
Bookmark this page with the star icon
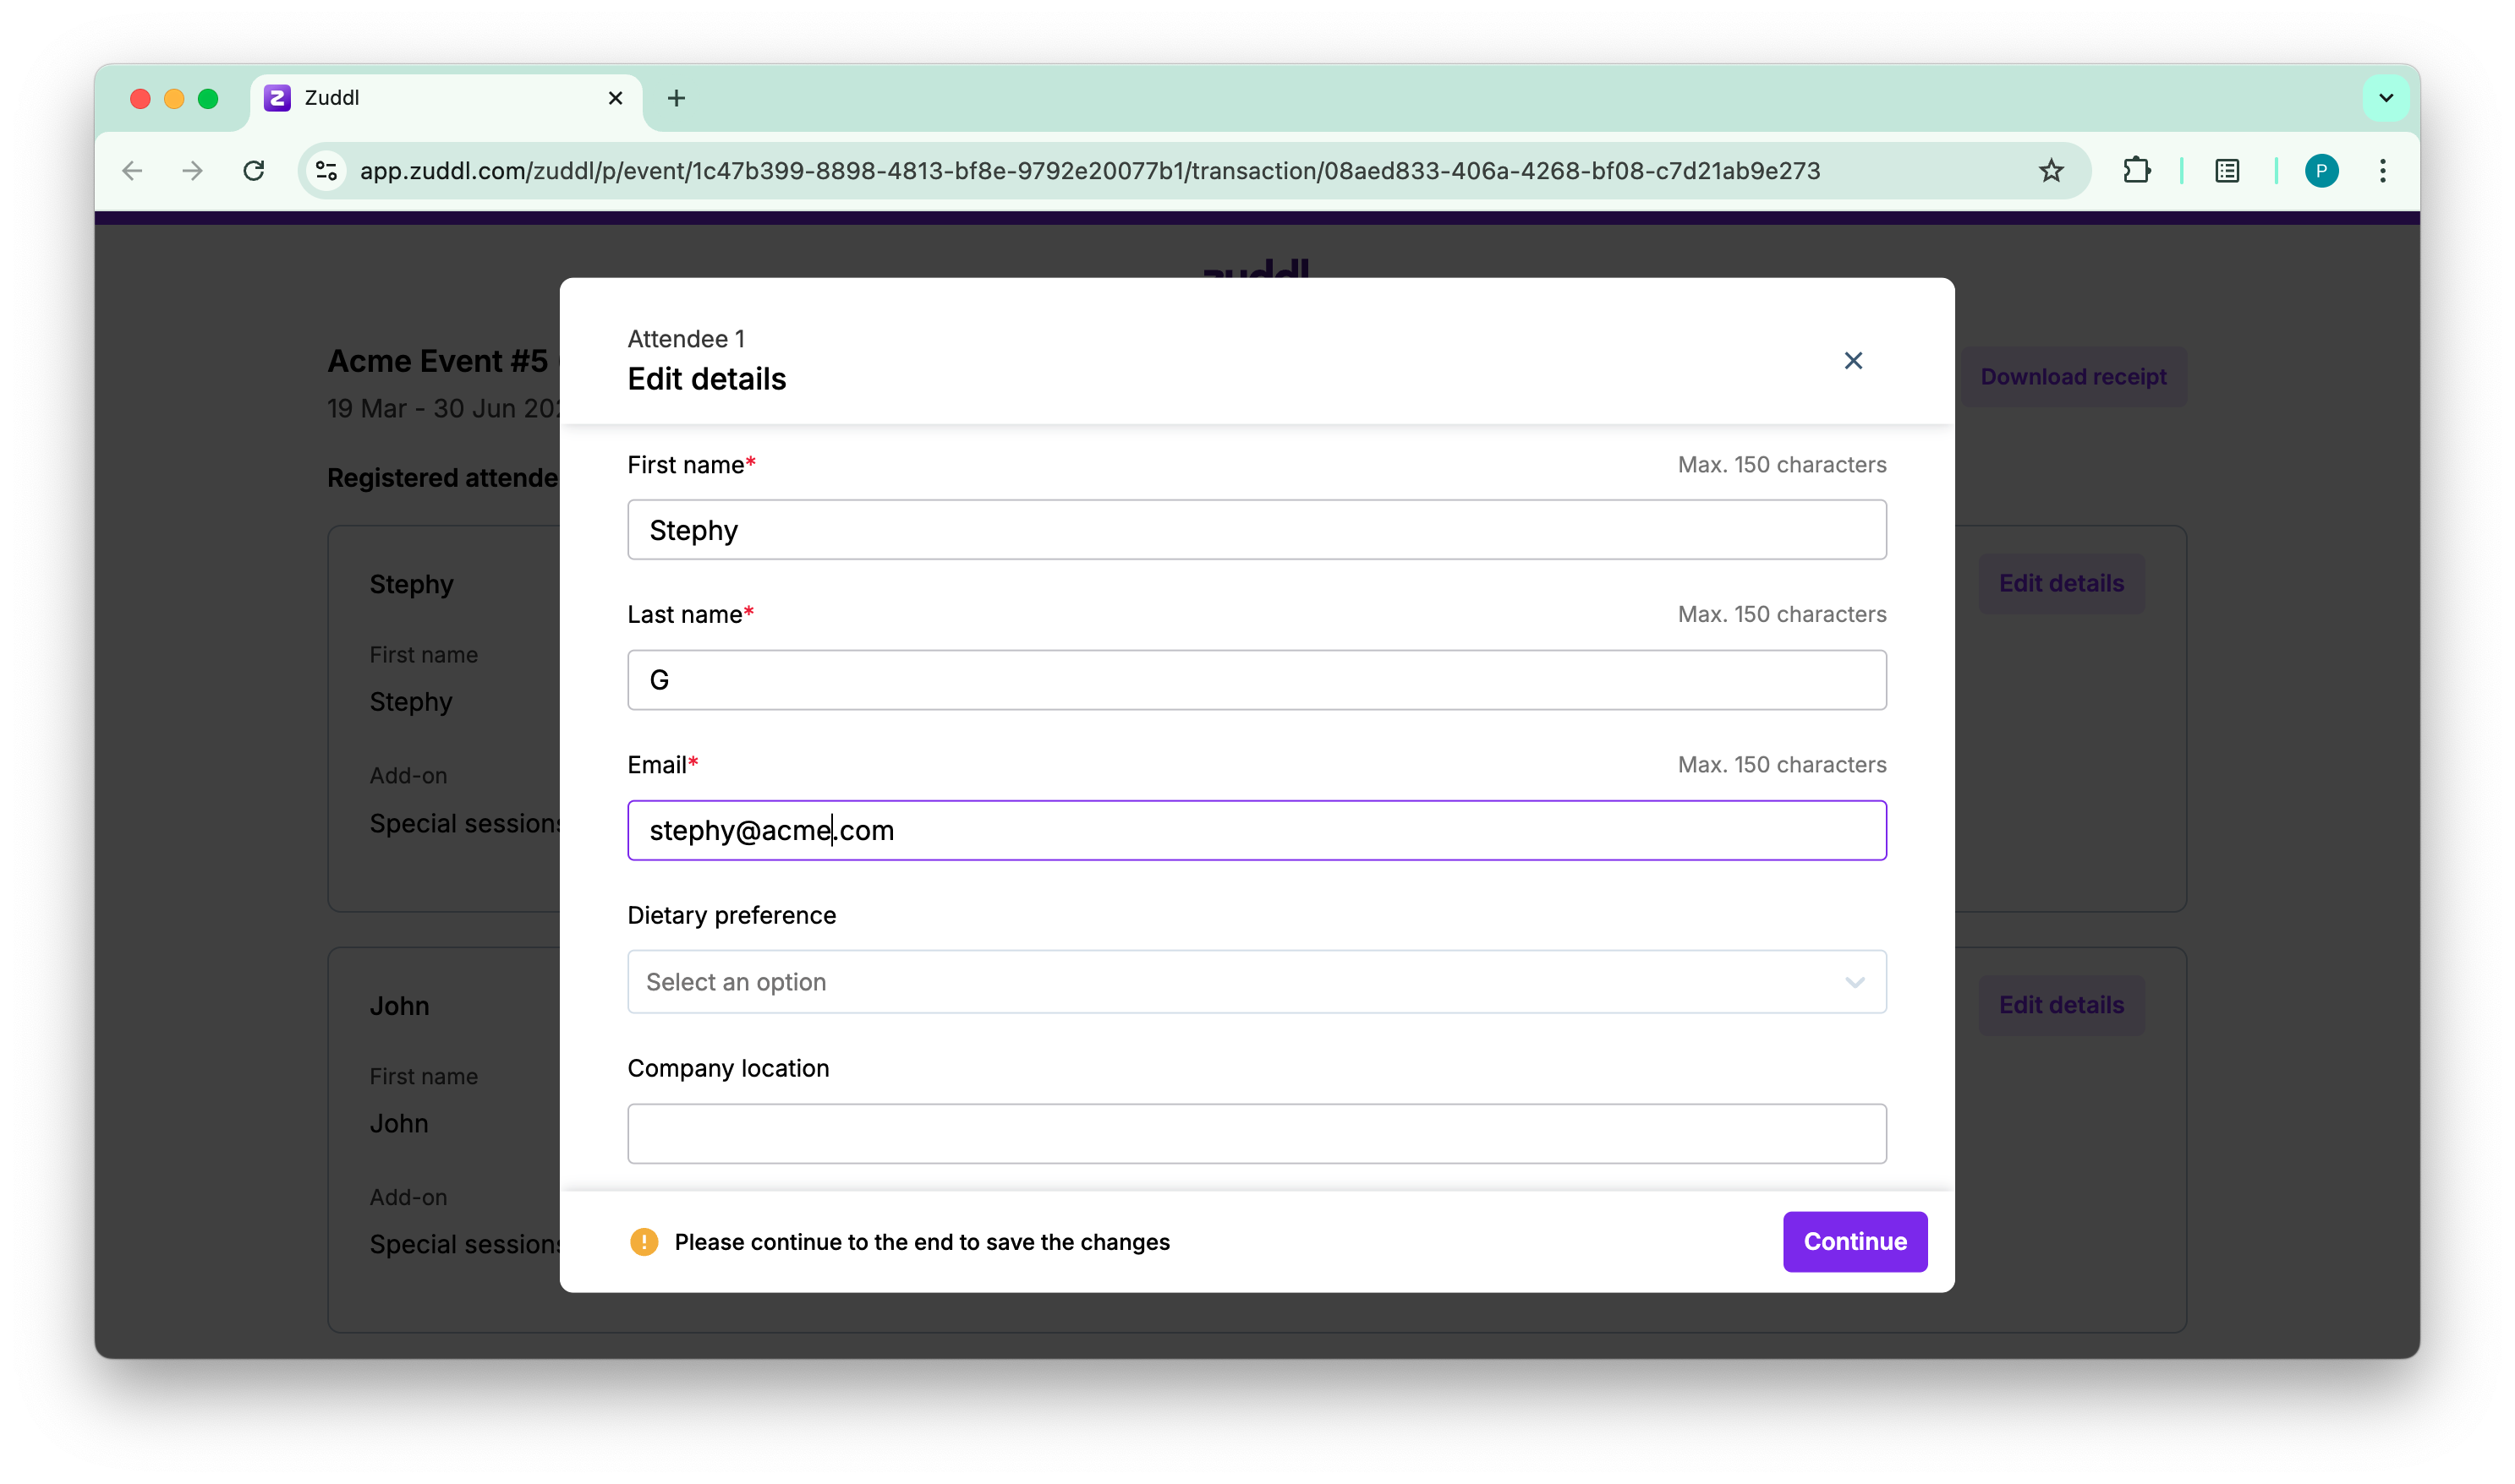(2051, 171)
